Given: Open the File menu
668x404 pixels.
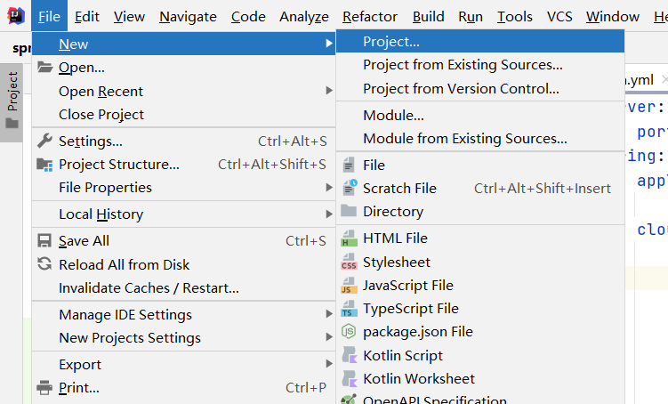Looking at the screenshot, I should tap(49, 16).
